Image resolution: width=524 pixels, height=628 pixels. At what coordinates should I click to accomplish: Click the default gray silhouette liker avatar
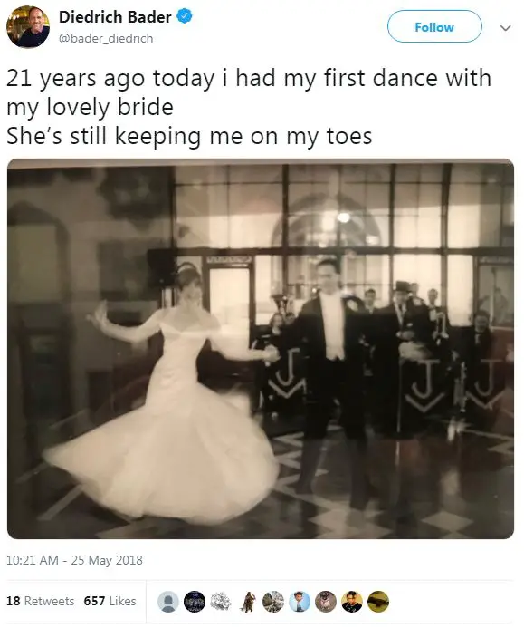pos(168,602)
